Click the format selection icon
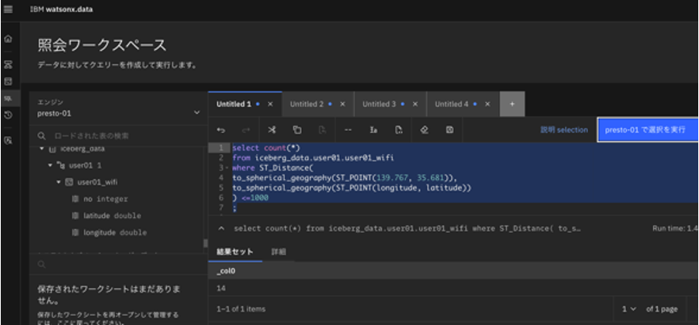Image resolution: width=699 pixels, height=325 pixels. coord(399,130)
